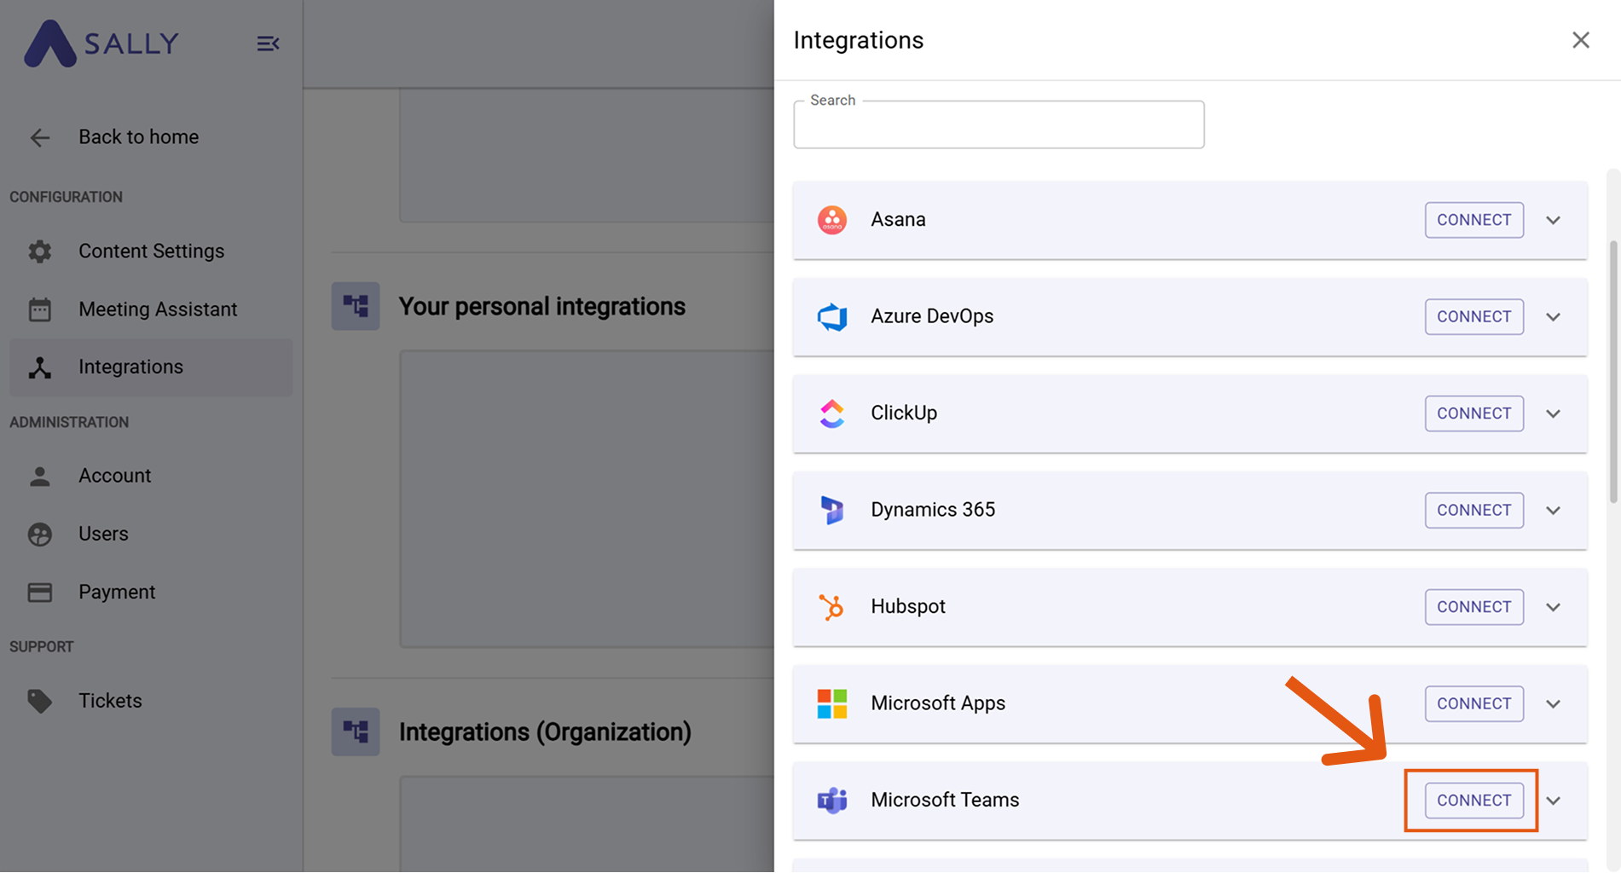Connect Microsoft Teams

(1473, 801)
